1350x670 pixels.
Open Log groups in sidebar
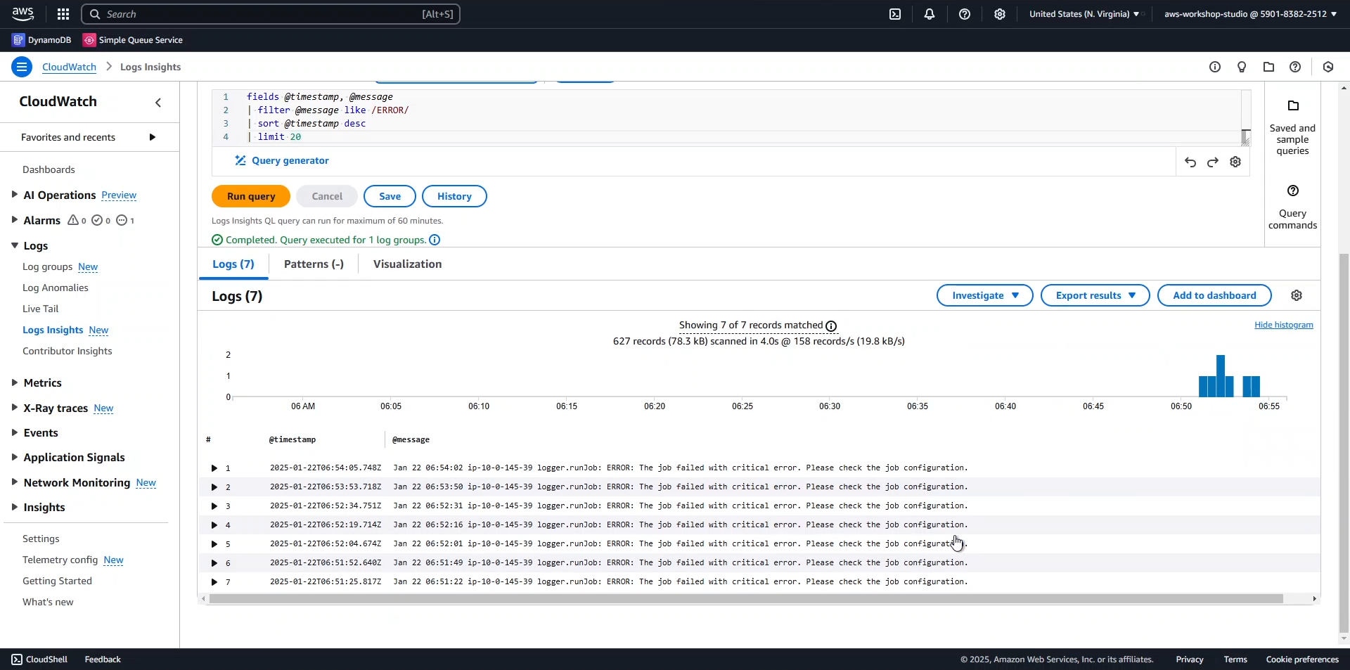pos(48,267)
